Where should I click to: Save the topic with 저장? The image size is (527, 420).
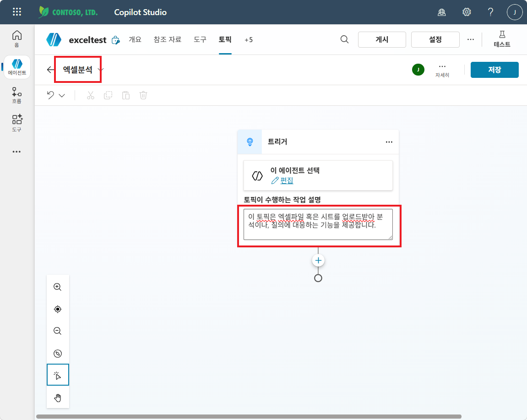[x=494, y=70]
